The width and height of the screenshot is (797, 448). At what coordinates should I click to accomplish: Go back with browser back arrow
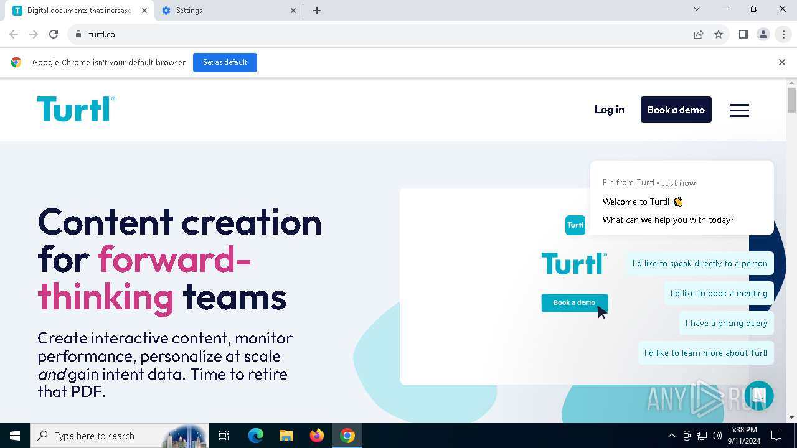(x=14, y=34)
